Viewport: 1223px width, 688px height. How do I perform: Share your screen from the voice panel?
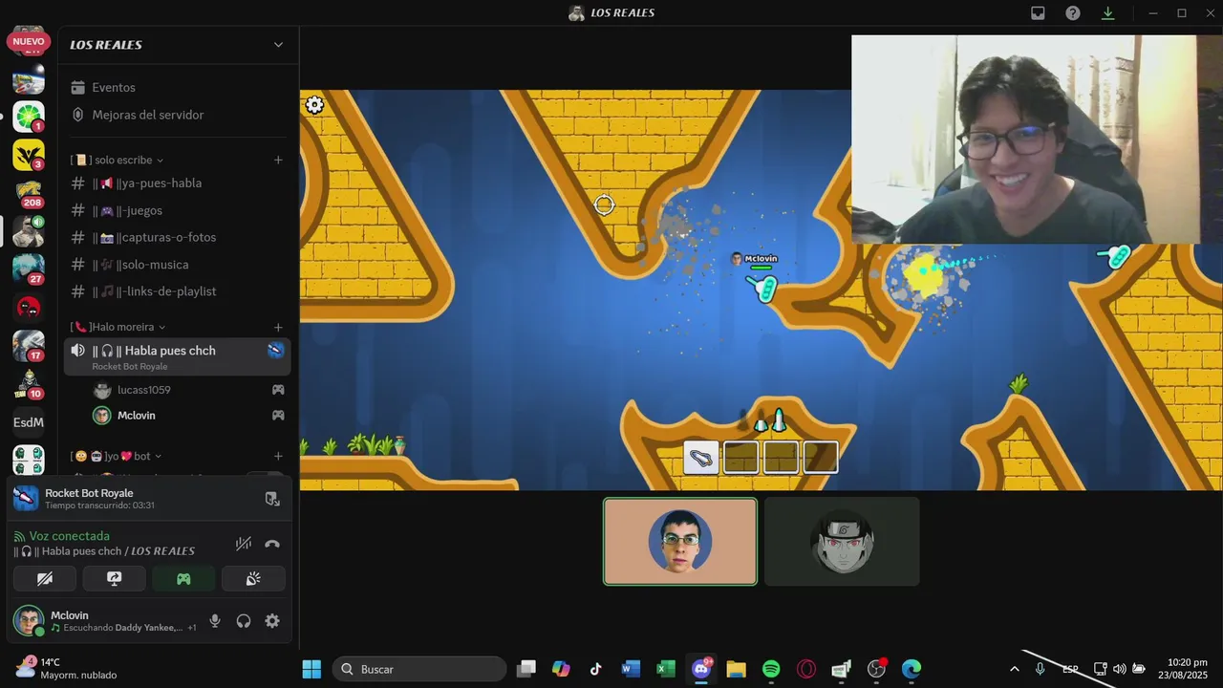pos(114,579)
